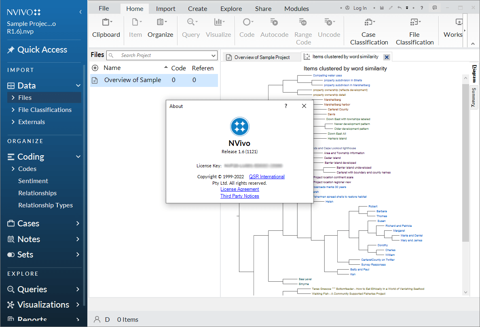Click the help question mark in About dialog
480x327 pixels.
285,106
